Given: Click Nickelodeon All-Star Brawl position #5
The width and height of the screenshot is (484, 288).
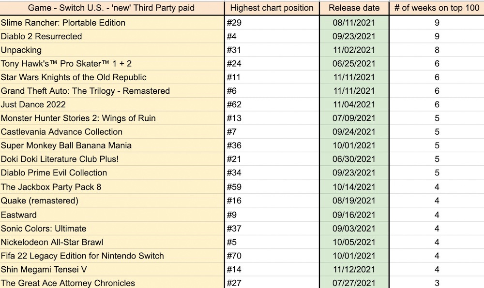Looking at the screenshot, I should pos(272,242).
